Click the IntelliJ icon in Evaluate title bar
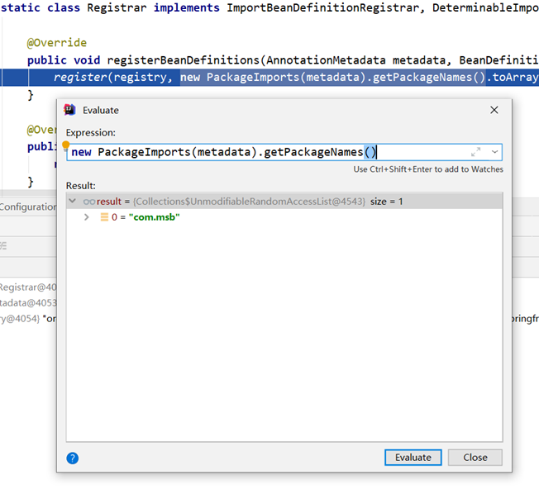The width and height of the screenshot is (539, 489). pyautogui.click(x=69, y=110)
